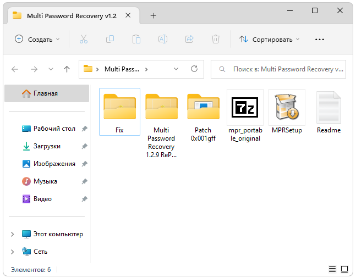Click the Delete trash icon
This screenshot has width=356, height=278.
pyautogui.click(x=216, y=39)
